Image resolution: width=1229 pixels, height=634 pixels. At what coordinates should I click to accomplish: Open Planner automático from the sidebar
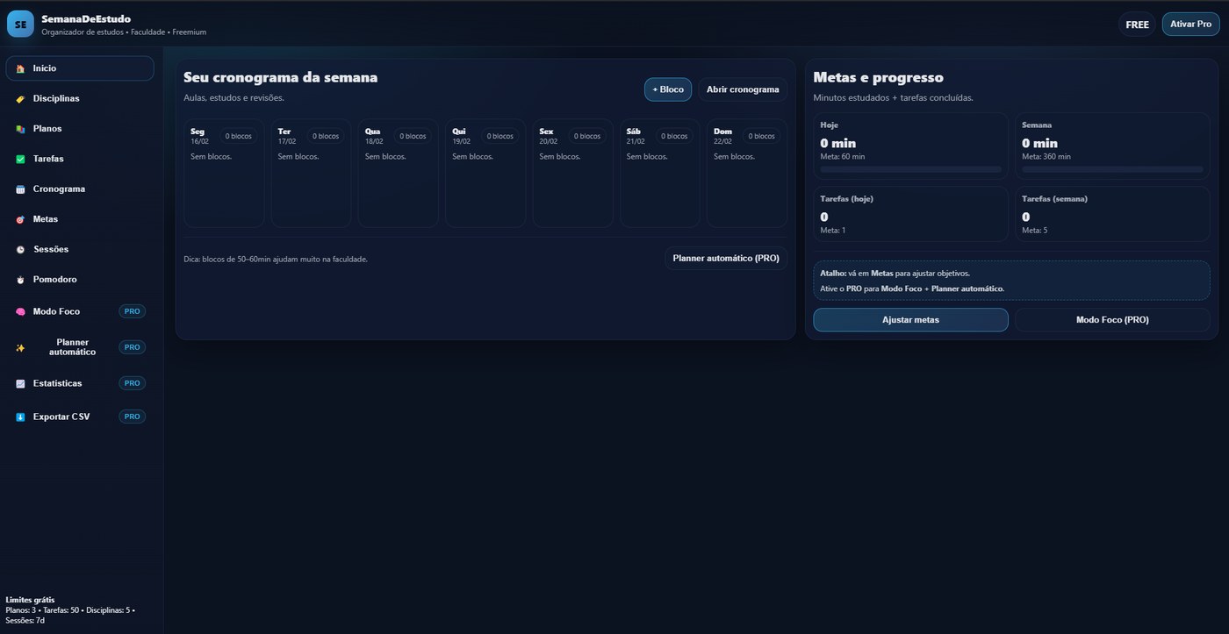coord(72,347)
